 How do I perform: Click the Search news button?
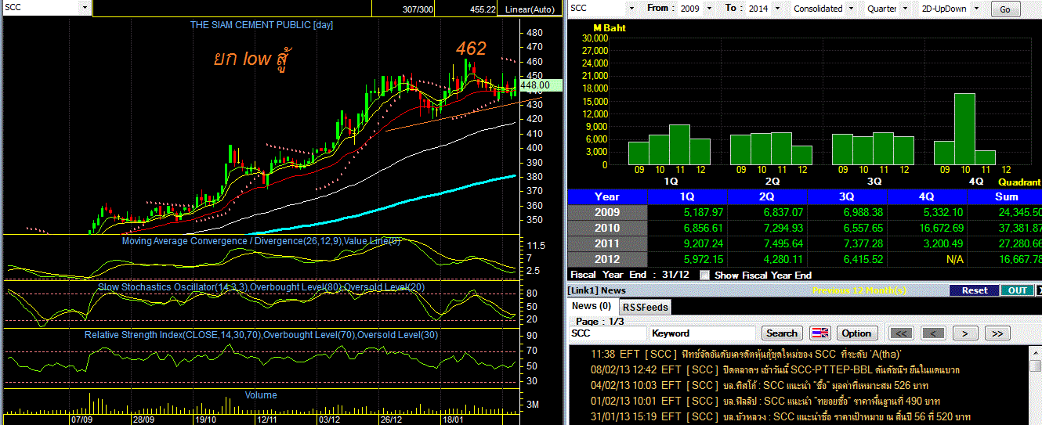(x=782, y=333)
